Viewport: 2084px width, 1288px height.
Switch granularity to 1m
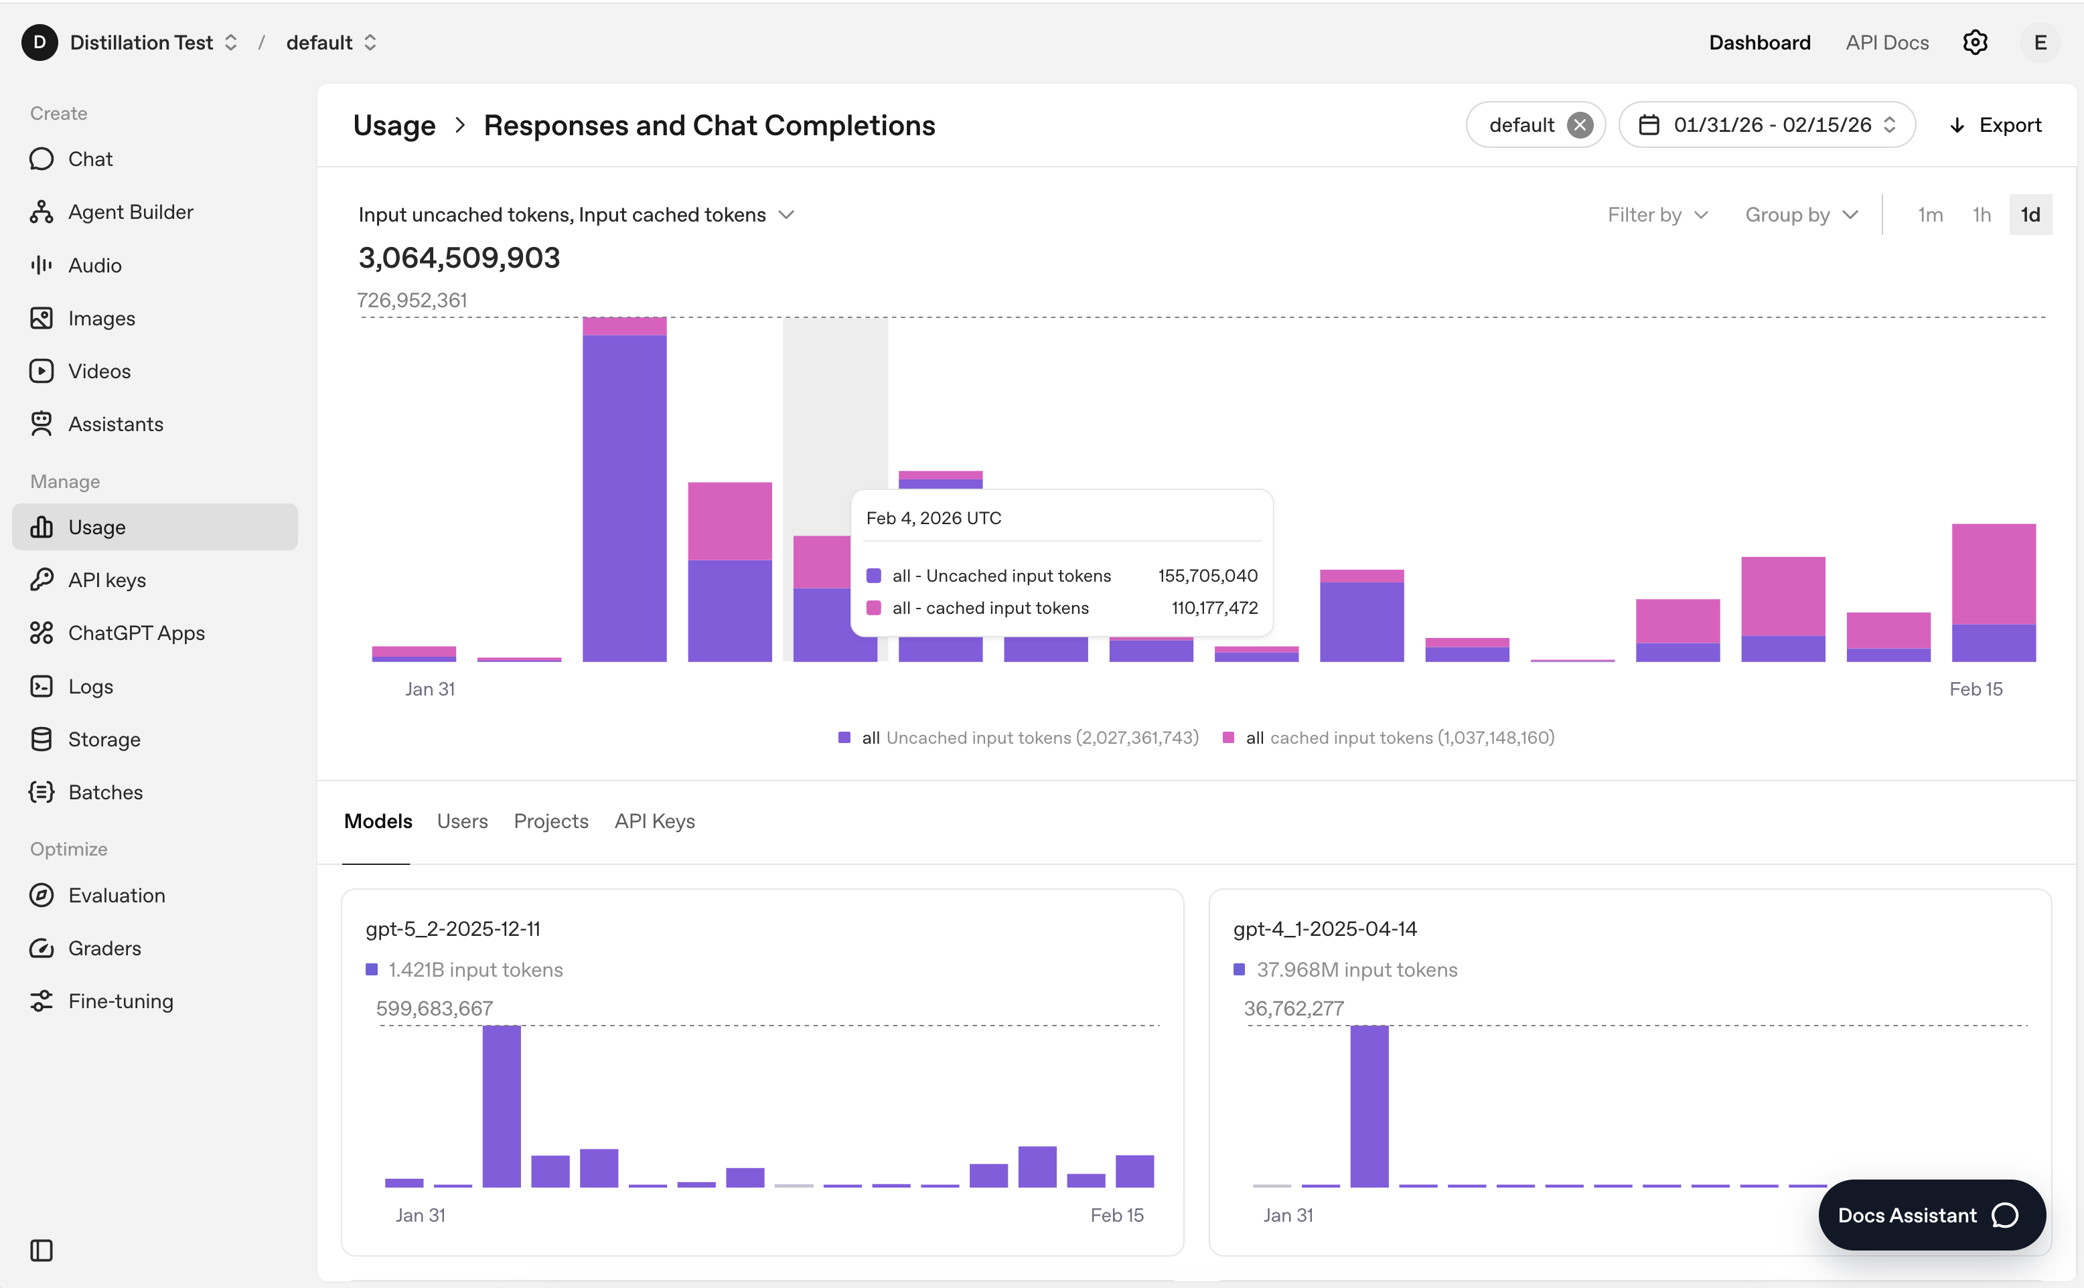1930,215
